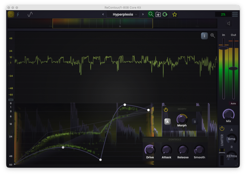Click the Auto gain button
Screen dimensions: 246x175
(233, 104)
